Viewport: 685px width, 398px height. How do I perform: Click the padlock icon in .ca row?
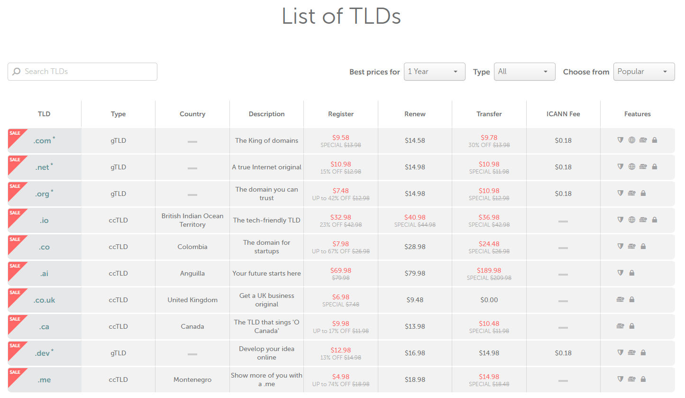(632, 326)
